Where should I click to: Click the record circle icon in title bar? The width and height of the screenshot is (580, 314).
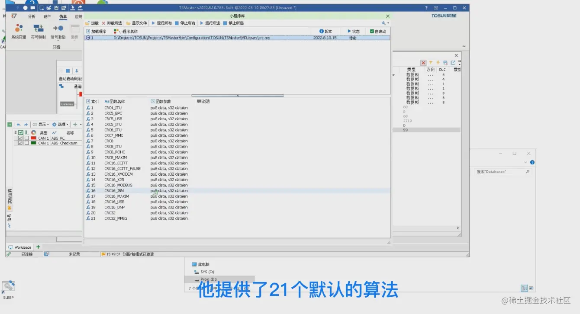coord(25,8)
